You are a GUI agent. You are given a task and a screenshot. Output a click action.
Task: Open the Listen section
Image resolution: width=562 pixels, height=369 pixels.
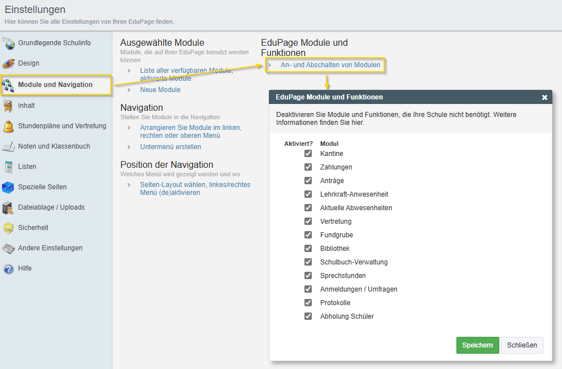(27, 167)
